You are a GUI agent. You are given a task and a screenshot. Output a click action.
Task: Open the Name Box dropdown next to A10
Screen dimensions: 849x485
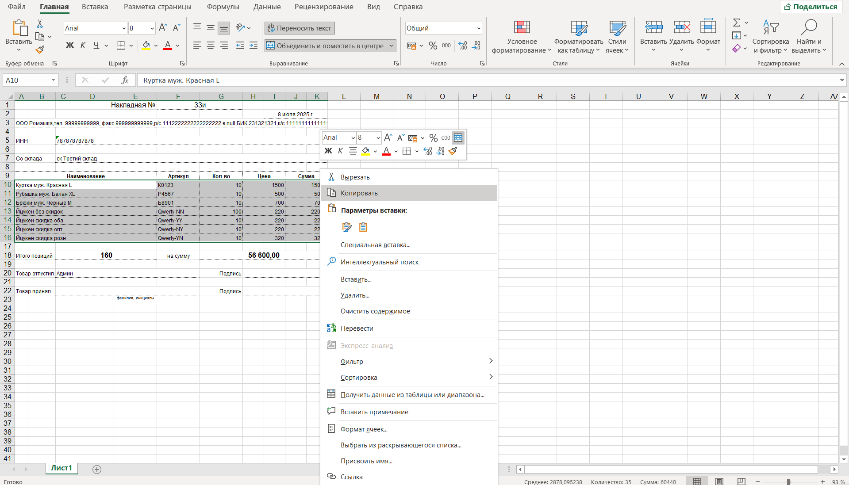pyautogui.click(x=53, y=80)
